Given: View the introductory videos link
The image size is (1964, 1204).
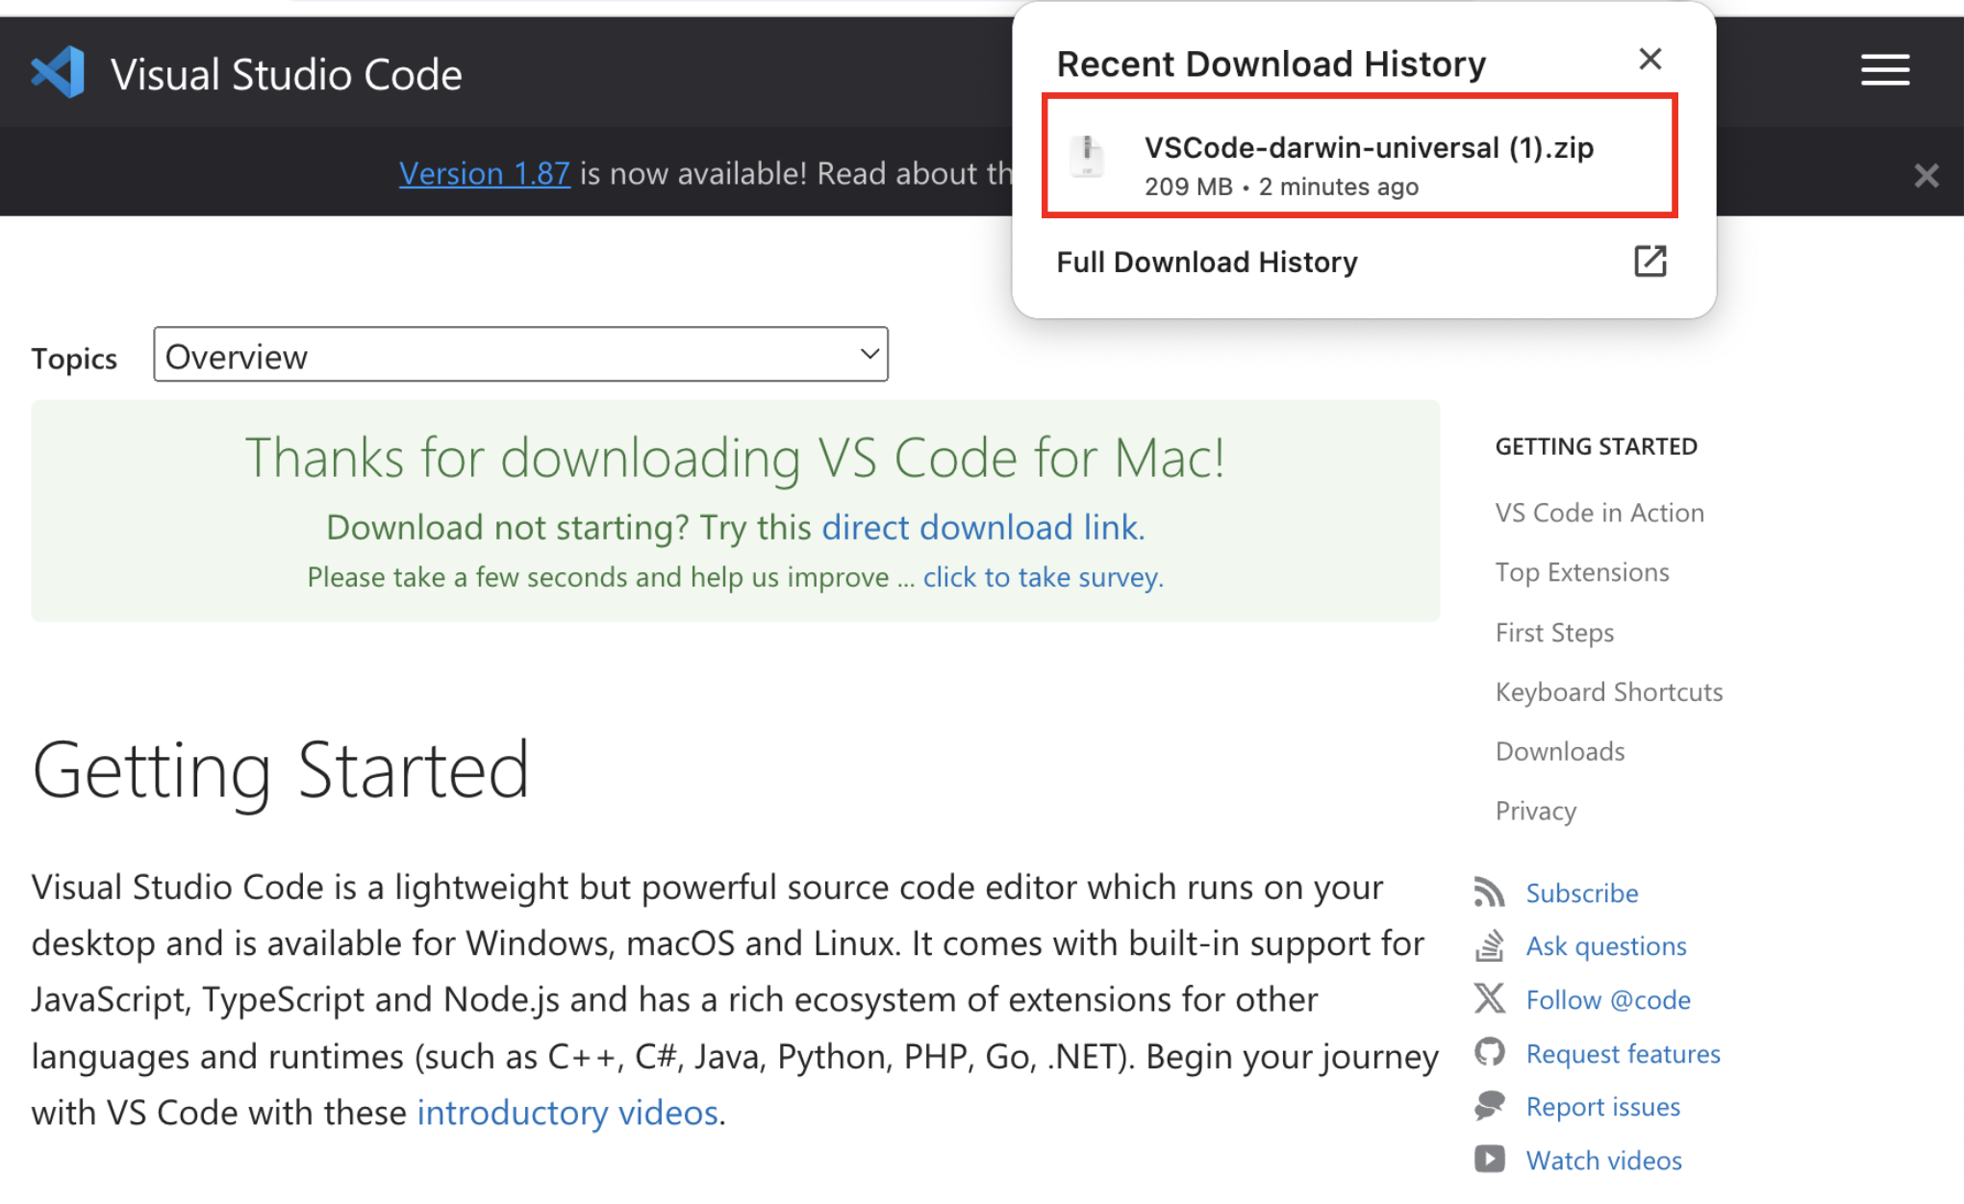Looking at the screenshot, I should pos(568,1113).
